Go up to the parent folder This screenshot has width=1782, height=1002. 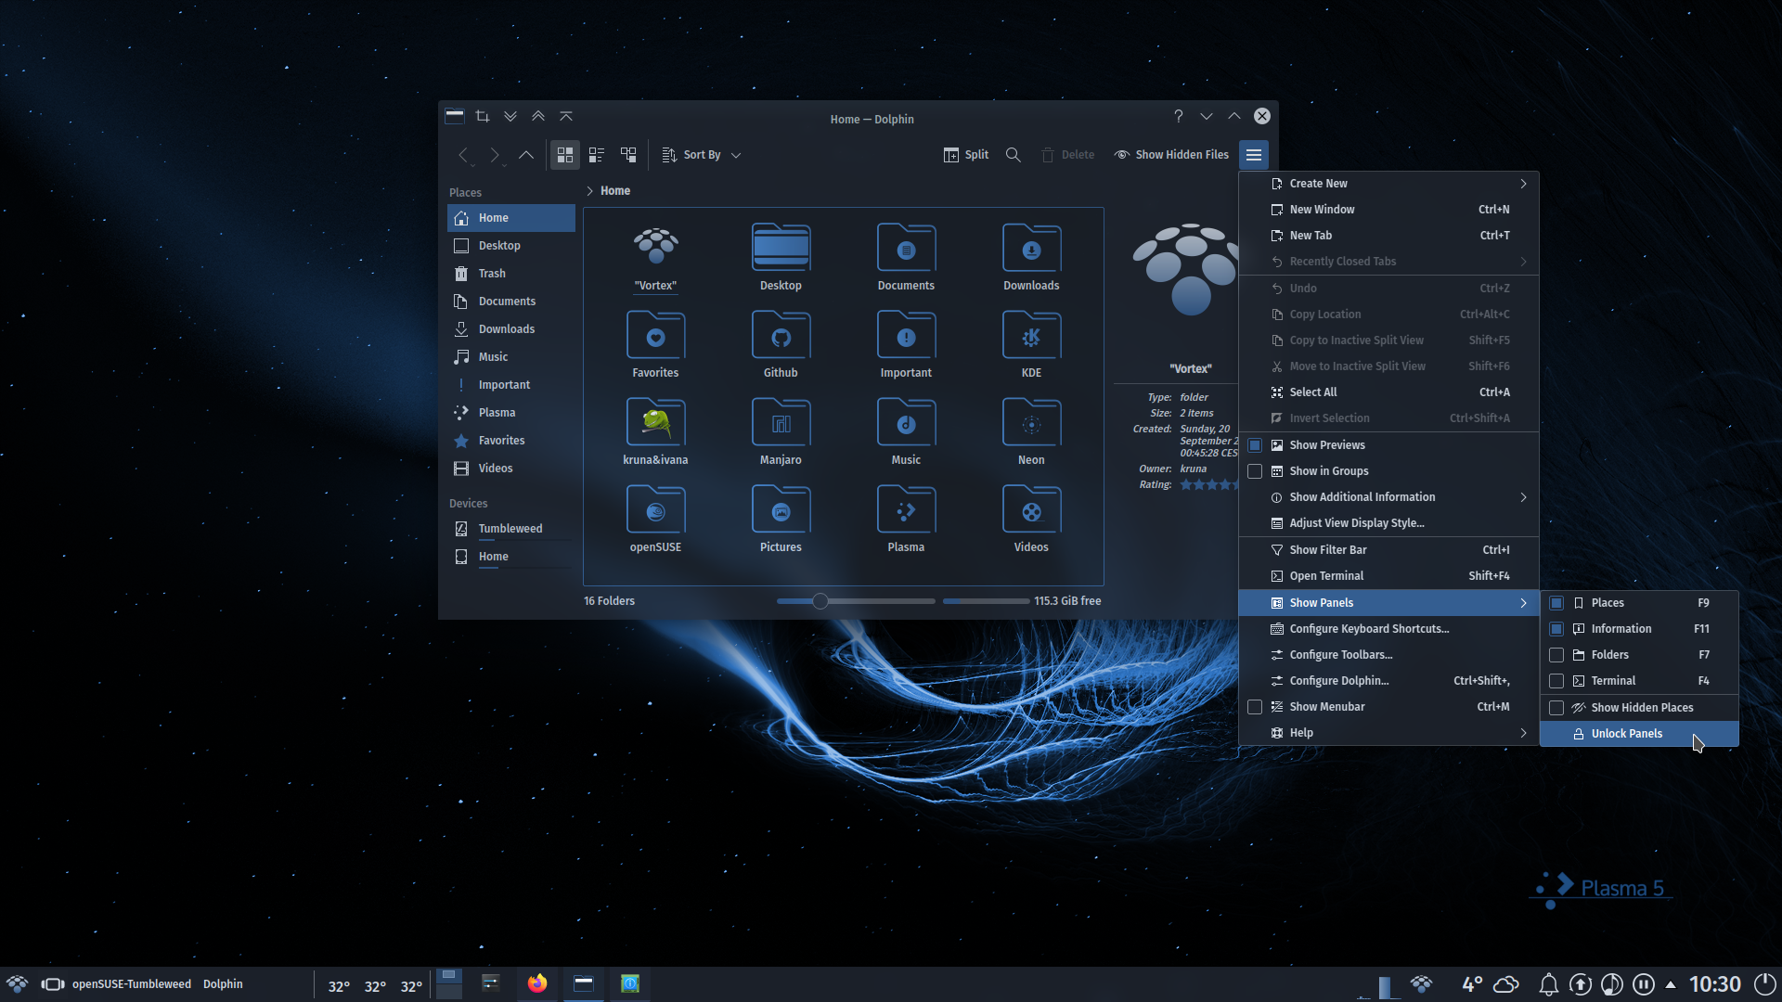pyautogui.click(x=526, y=155)
